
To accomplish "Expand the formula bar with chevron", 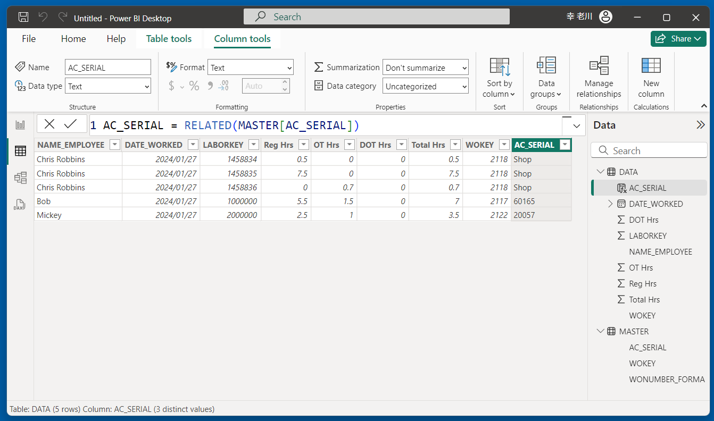I will click(576, 126).
